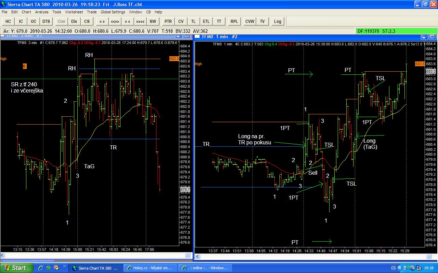
Task: Click the '>><<' toolbar button
Action: tap(140, 21)
